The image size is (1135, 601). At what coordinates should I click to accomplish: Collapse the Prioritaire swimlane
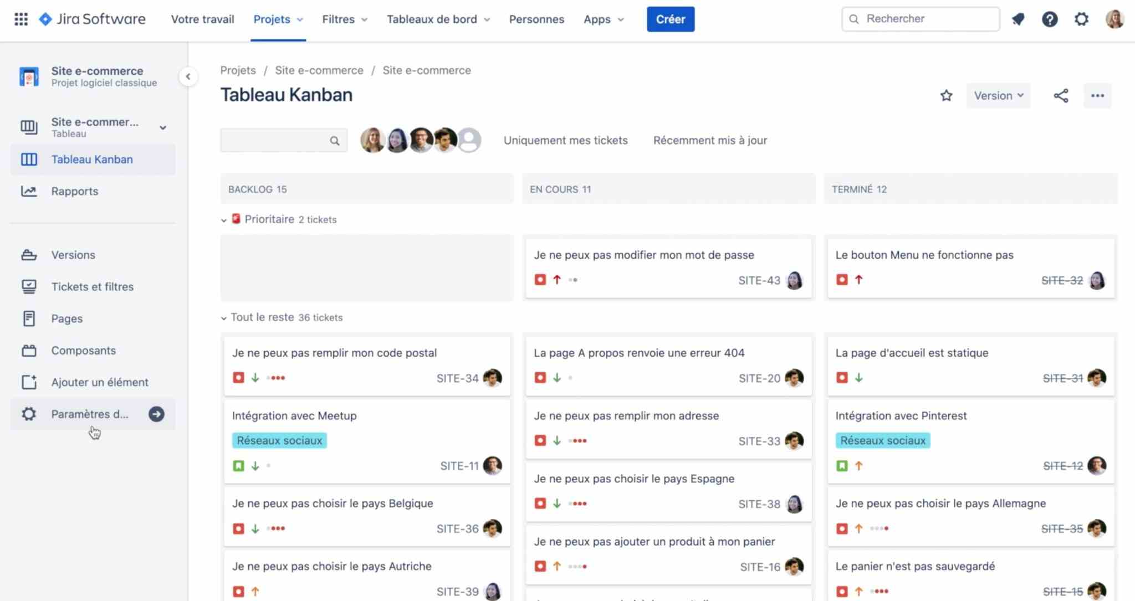[223, 220]
